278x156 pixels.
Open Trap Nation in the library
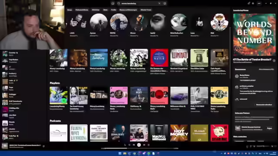coord(24,61)
